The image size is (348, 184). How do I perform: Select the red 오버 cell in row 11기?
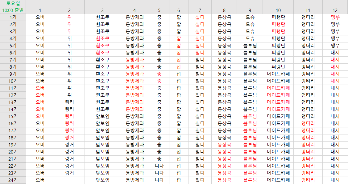40,88
